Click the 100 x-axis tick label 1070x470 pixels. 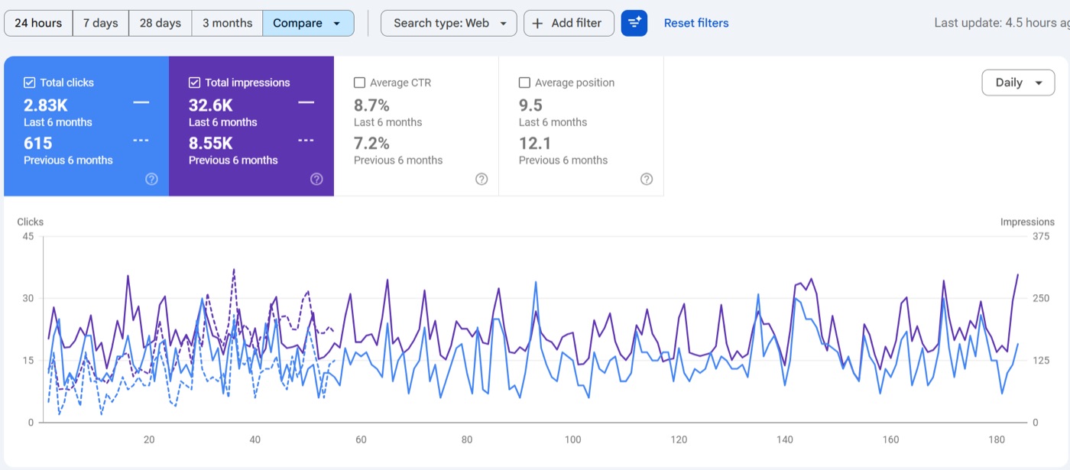pyautogui.click(x=572, y=439)
